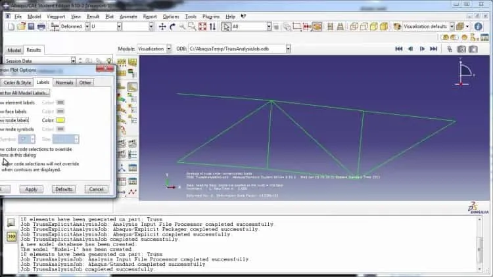Open the node Symbol dropdown

point(33,139)
